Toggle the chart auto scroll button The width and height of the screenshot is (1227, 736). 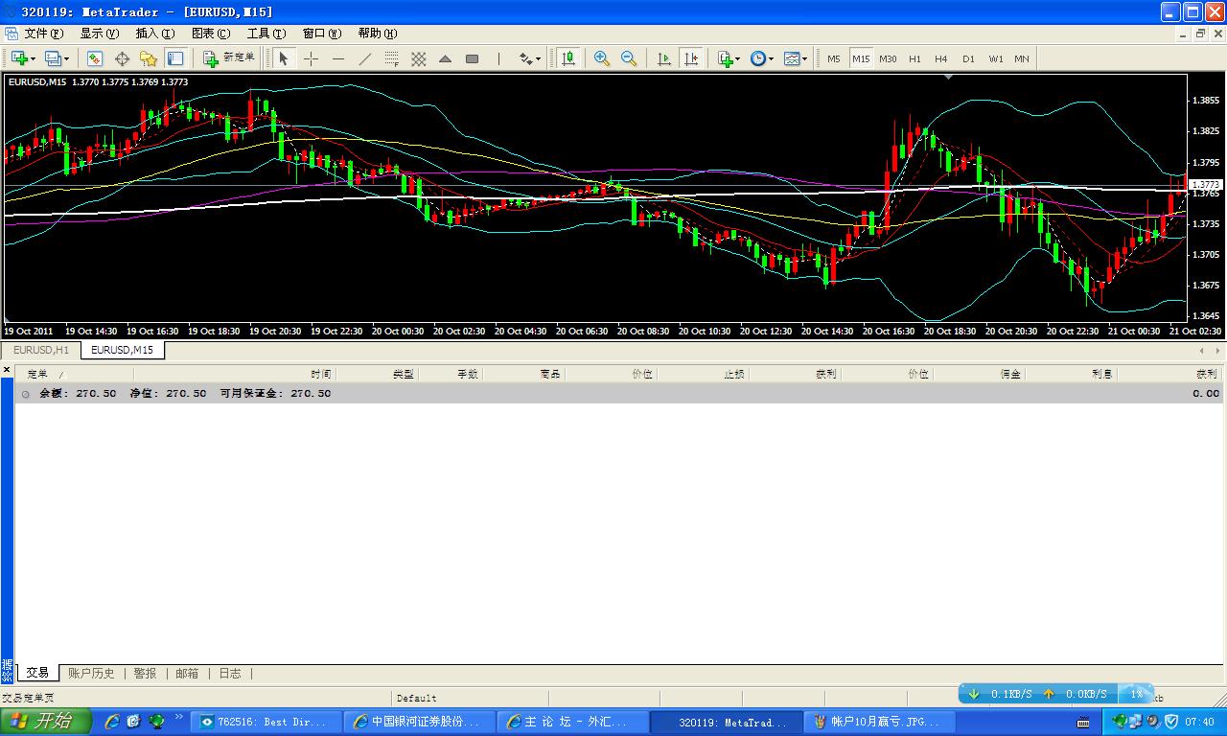point(664,58)
